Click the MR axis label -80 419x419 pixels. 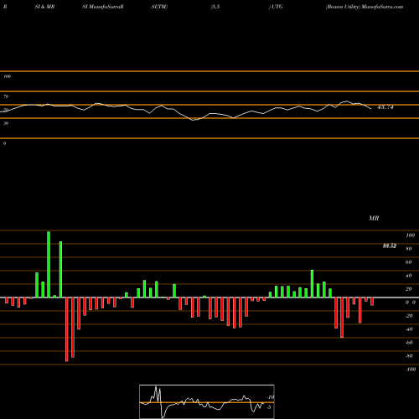pyautogui.click(x=409, y=356)
